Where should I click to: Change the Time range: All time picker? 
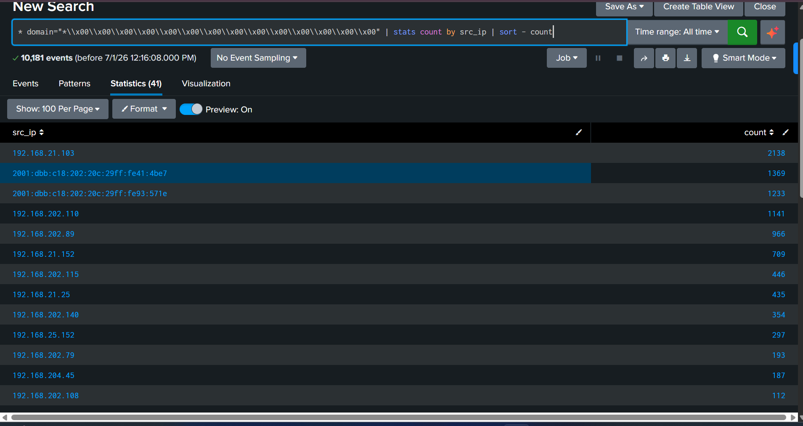pyautogui.click(x=677, y=32)
